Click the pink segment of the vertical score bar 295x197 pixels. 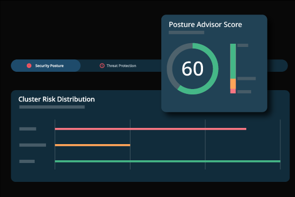click(233, 91)
